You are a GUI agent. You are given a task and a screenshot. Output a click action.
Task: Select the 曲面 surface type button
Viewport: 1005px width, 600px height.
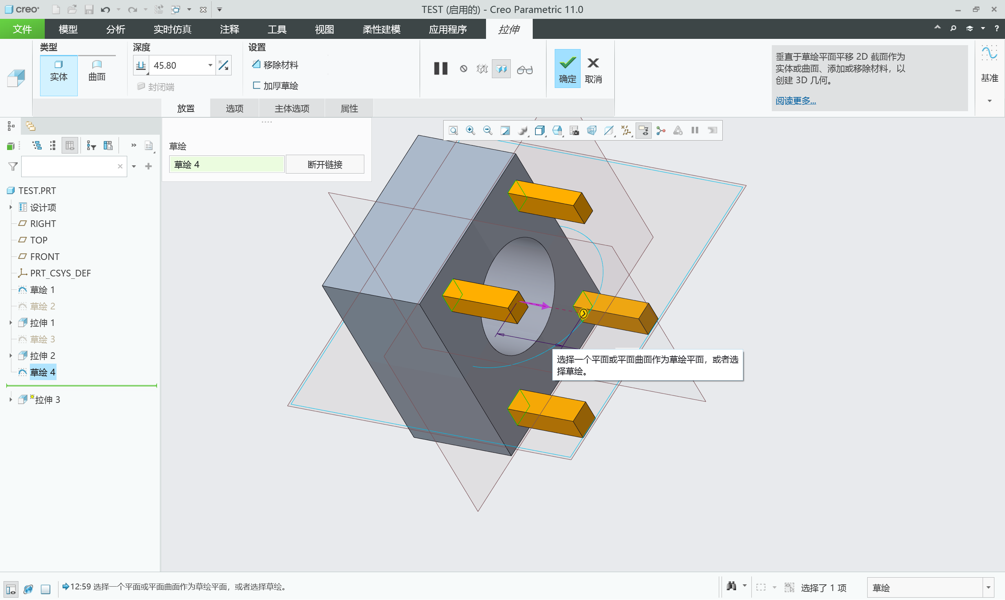coord(97,71)
